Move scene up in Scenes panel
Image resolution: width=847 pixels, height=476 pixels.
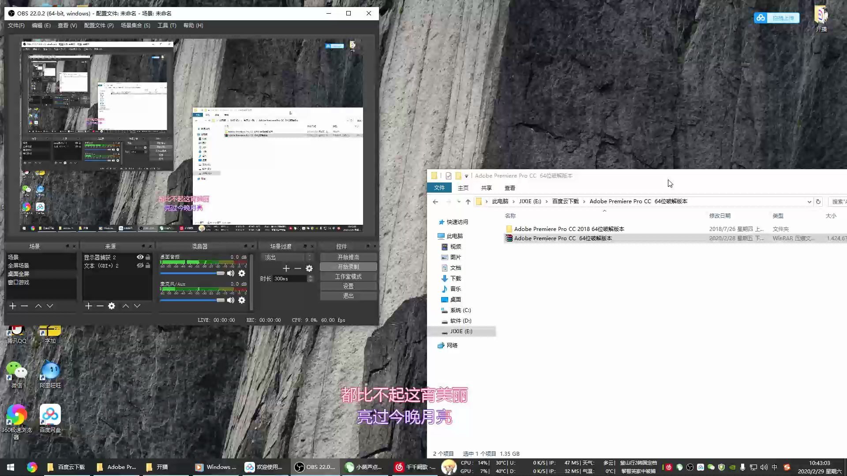[x=38, y=306]
